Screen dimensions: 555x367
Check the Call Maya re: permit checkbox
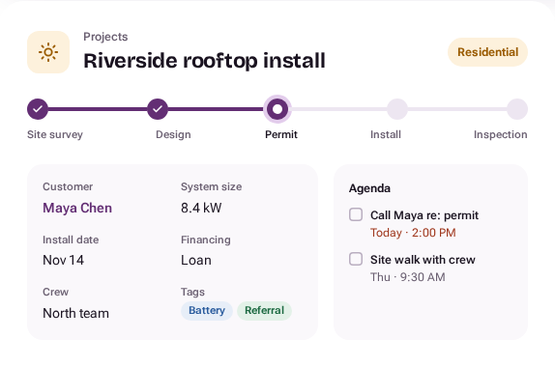tap(356, 214)
